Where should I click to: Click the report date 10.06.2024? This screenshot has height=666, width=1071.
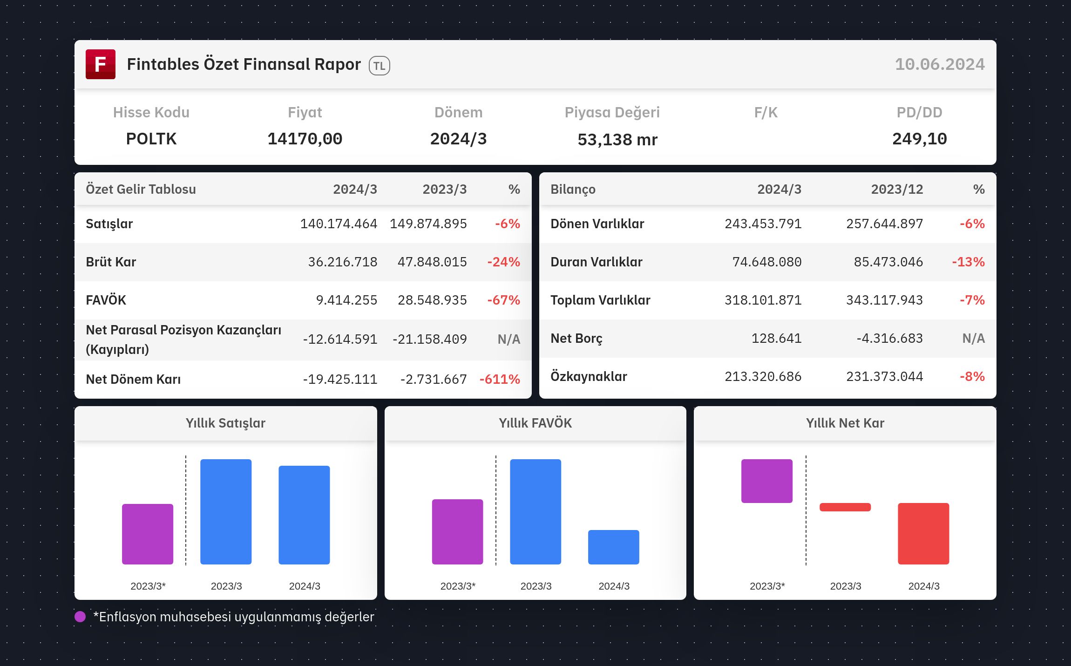point(940,64)
